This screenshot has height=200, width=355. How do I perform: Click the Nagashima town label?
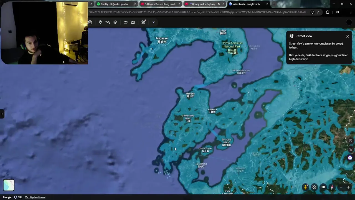click(201, 165)
